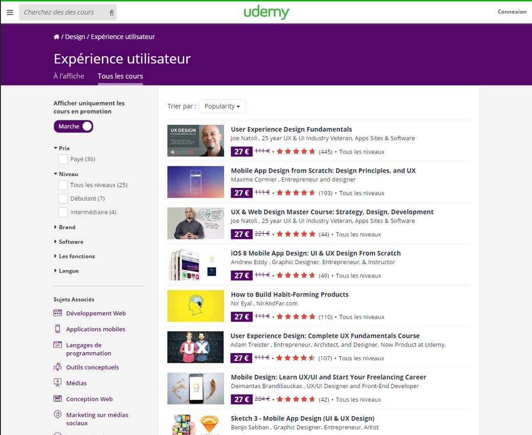The height and width of the screenshot is (435, 532).
Task: Expand the Brand filter section
Action: click(x=66, y=227)
